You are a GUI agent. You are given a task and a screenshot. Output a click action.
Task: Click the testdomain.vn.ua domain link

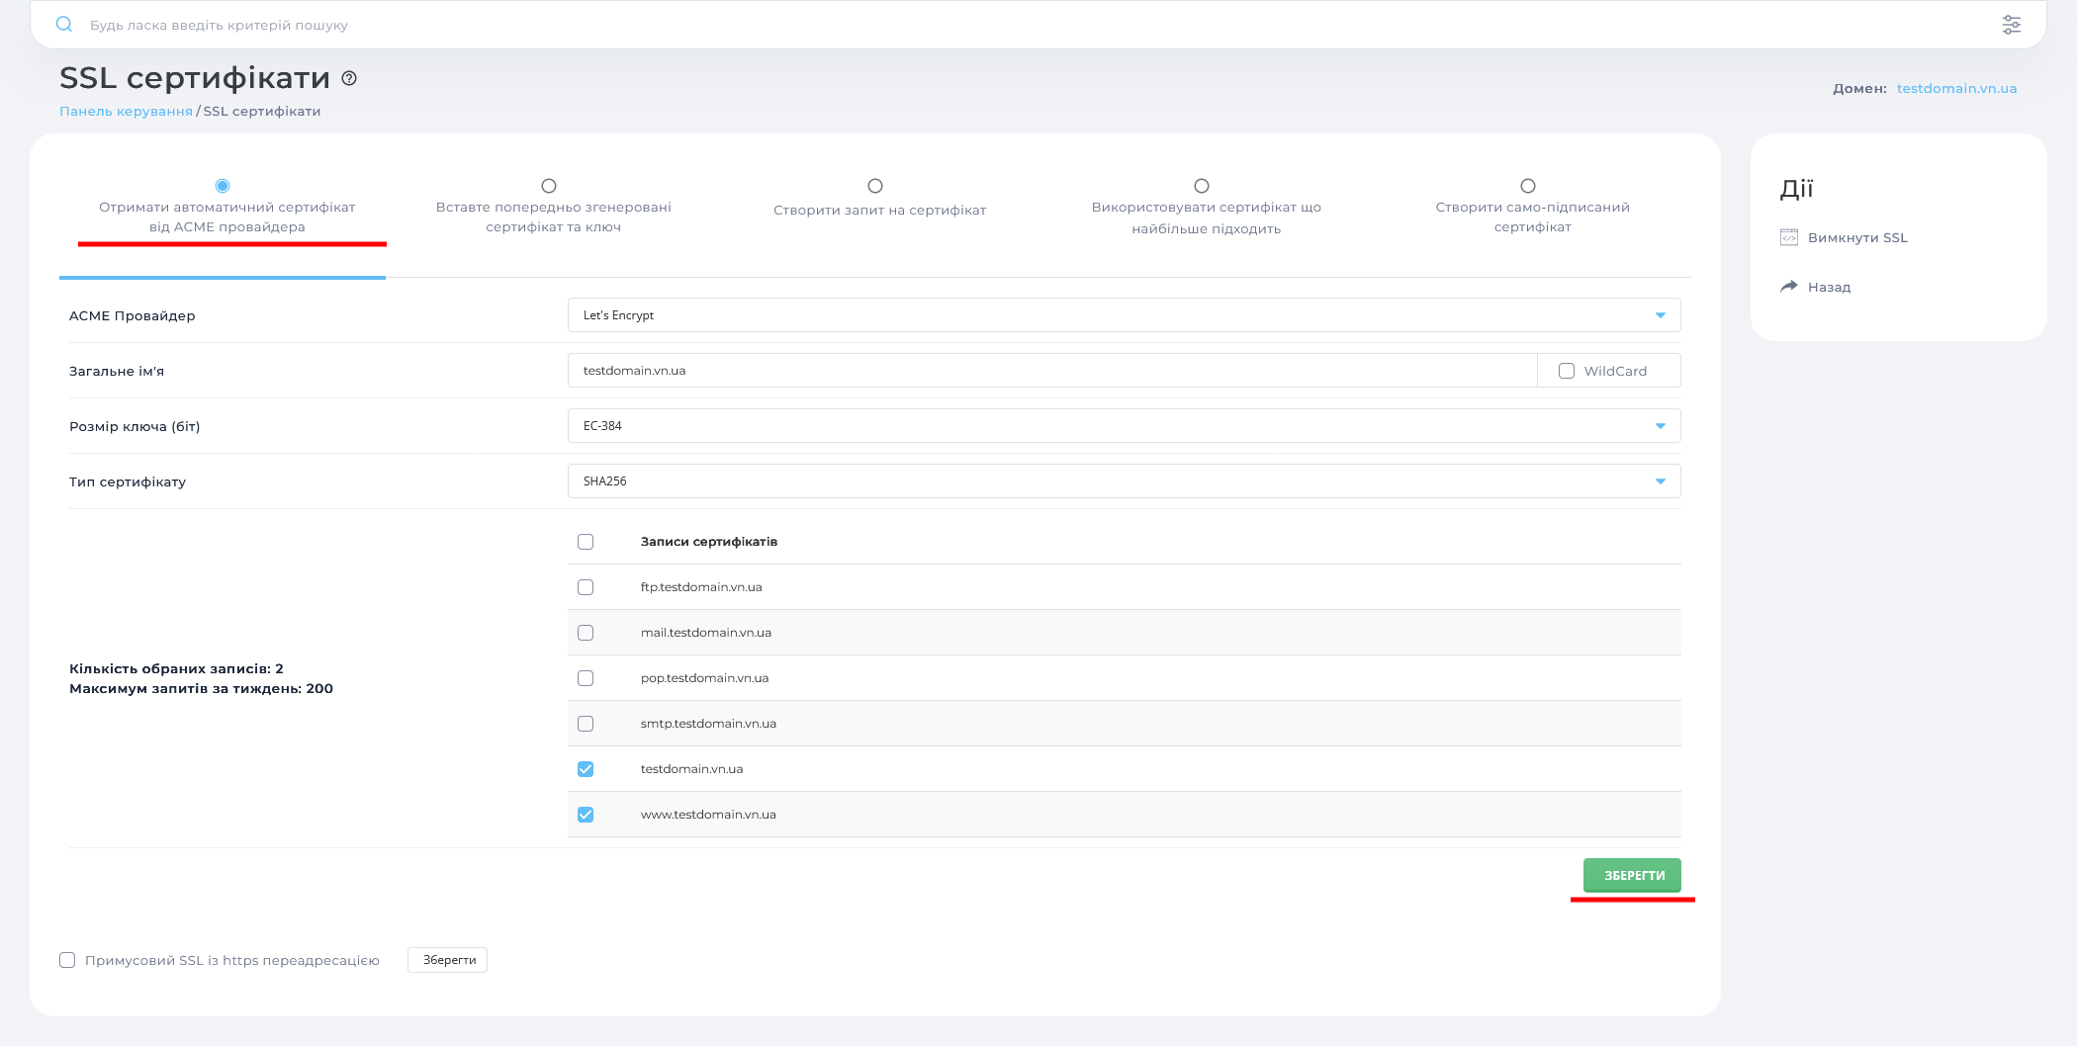pyautogui.click(x=1956, y=88)
